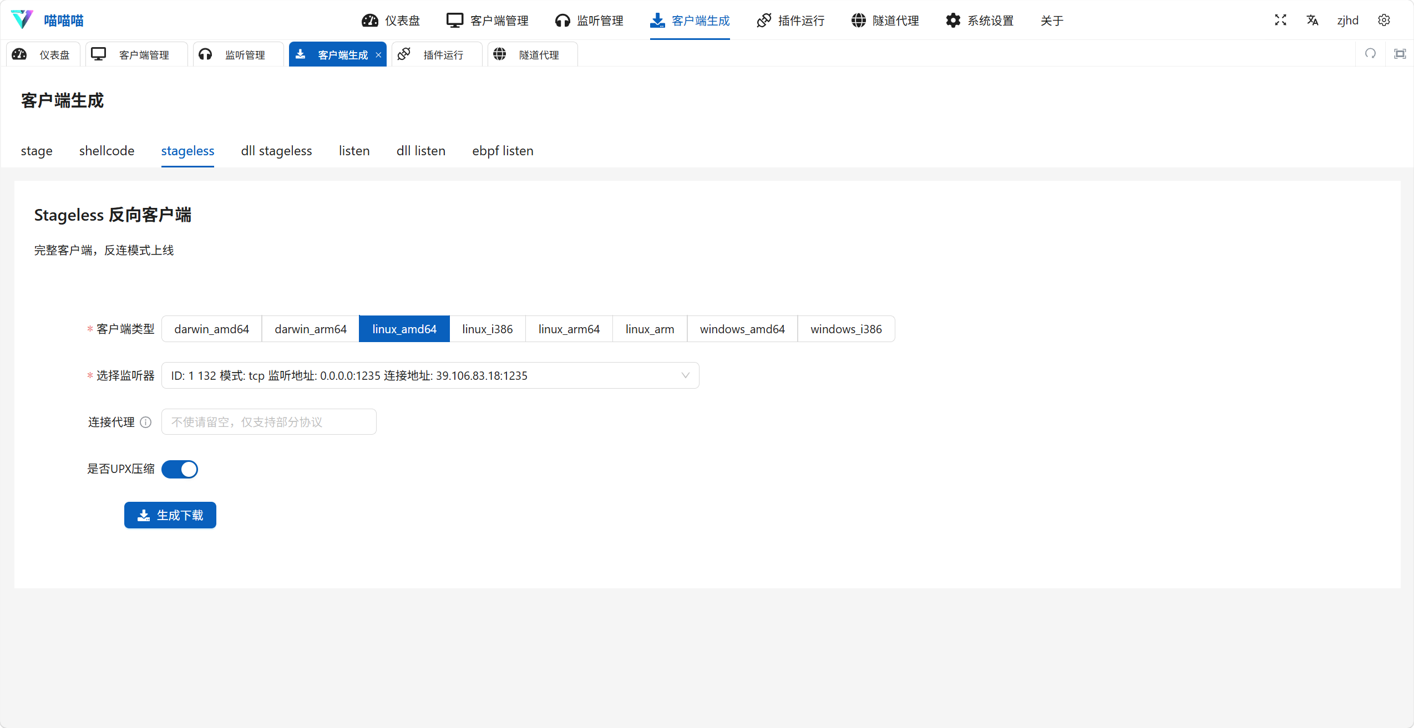
Task: Select the ebpf listen tab
Action: pos(503,151)
